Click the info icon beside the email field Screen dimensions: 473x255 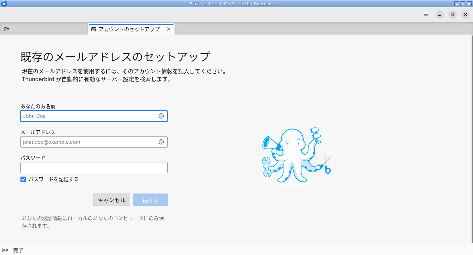[x=161, y=142]
